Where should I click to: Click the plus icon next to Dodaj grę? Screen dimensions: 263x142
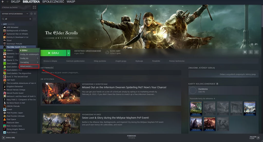click(x=4, y=138)
